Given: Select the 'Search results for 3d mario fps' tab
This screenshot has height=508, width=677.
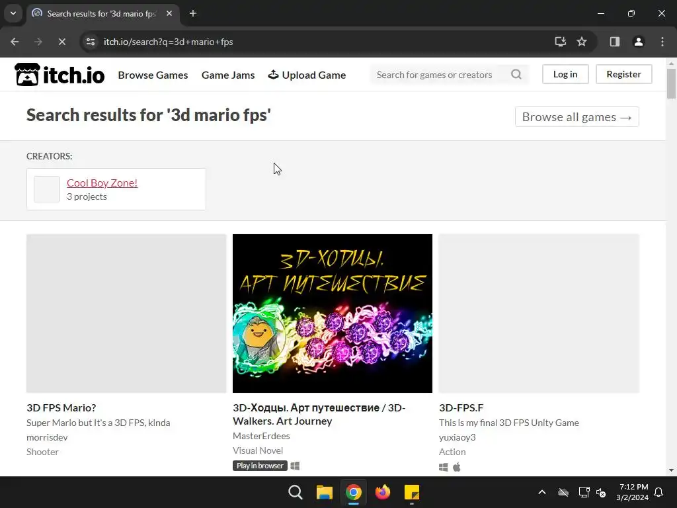Looking at the screenshot, I should [101, 13].
